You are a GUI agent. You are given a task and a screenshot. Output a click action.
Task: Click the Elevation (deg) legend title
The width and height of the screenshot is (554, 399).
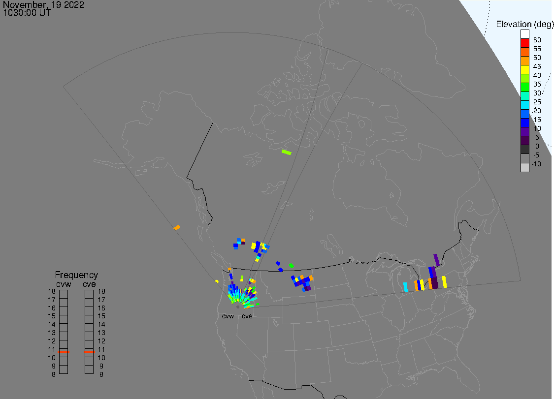(524, 24)
